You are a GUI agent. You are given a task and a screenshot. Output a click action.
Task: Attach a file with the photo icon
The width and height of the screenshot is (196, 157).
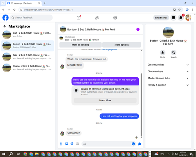click(x=67, y=144)
